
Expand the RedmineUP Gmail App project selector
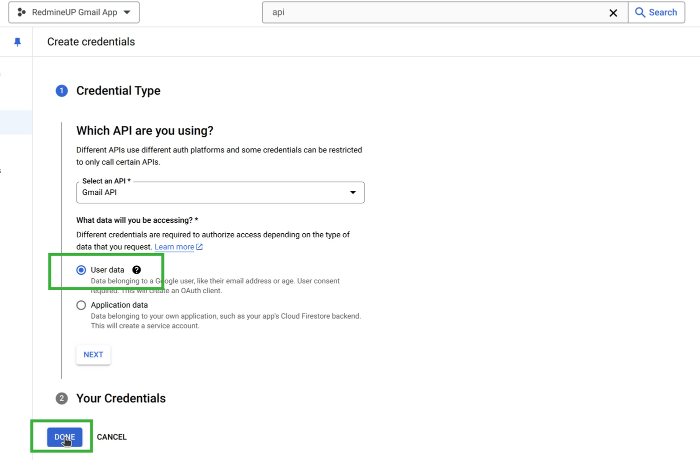click(127, 12)
